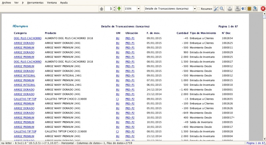Image resolution: width=266 pixels, height=145 pixels.
Task: Toggle the Resumen checkbox
Action: pos(199,9)
